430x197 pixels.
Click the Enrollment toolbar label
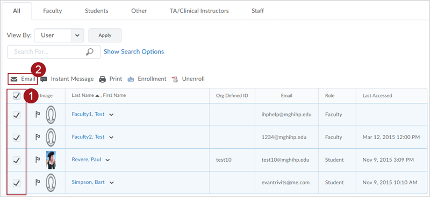(x=152, y=79)
